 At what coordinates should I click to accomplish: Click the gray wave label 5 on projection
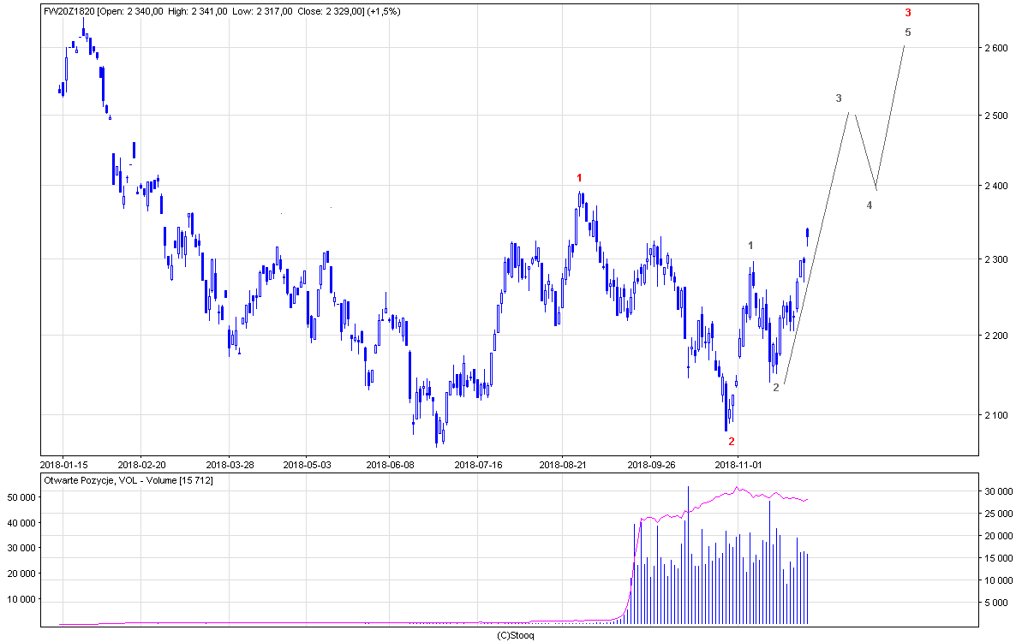(908, 33)
